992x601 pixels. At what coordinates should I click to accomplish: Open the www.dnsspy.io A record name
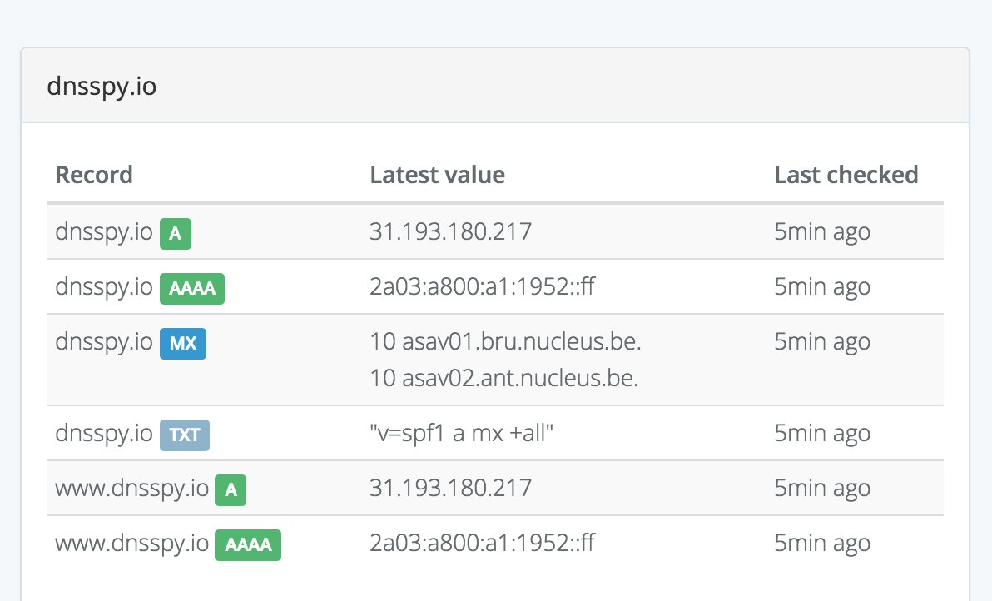click(x=131, y=489)
